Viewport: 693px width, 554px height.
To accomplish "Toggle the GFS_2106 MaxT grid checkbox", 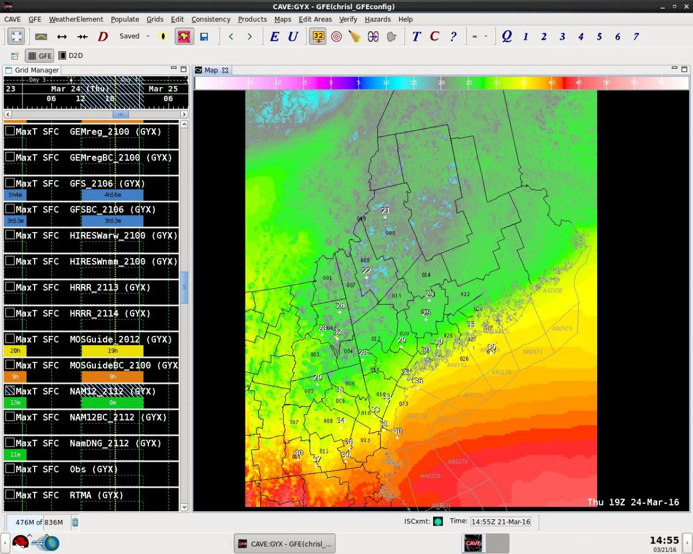I will pos(10,183).
